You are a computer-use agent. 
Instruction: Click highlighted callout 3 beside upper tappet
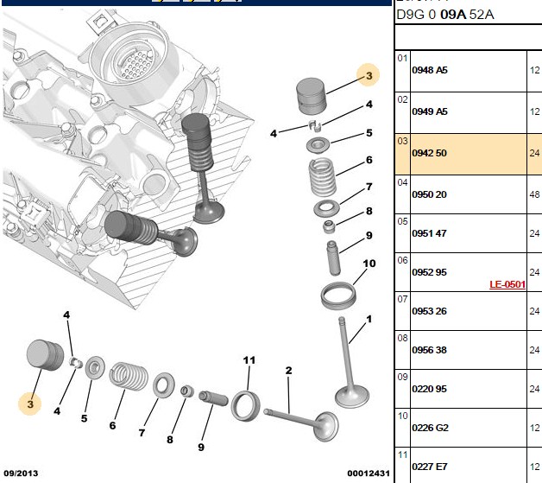click(x=369, y=75)
